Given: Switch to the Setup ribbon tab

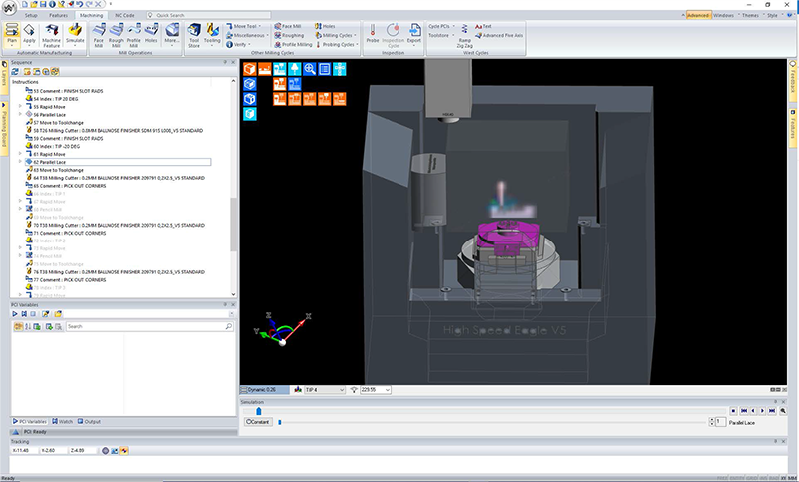Looking at the screenshot, I should click(x=31, y=15).
